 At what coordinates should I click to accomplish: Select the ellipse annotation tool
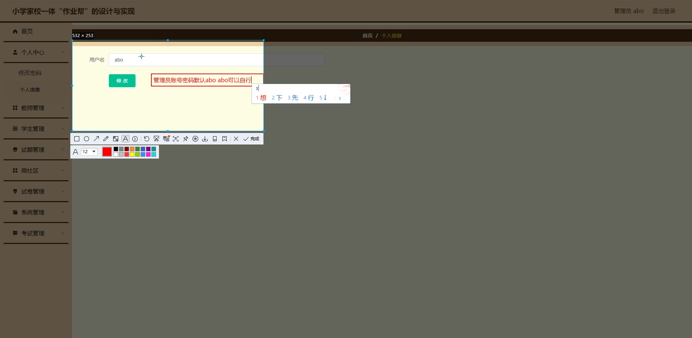[86, 139]
